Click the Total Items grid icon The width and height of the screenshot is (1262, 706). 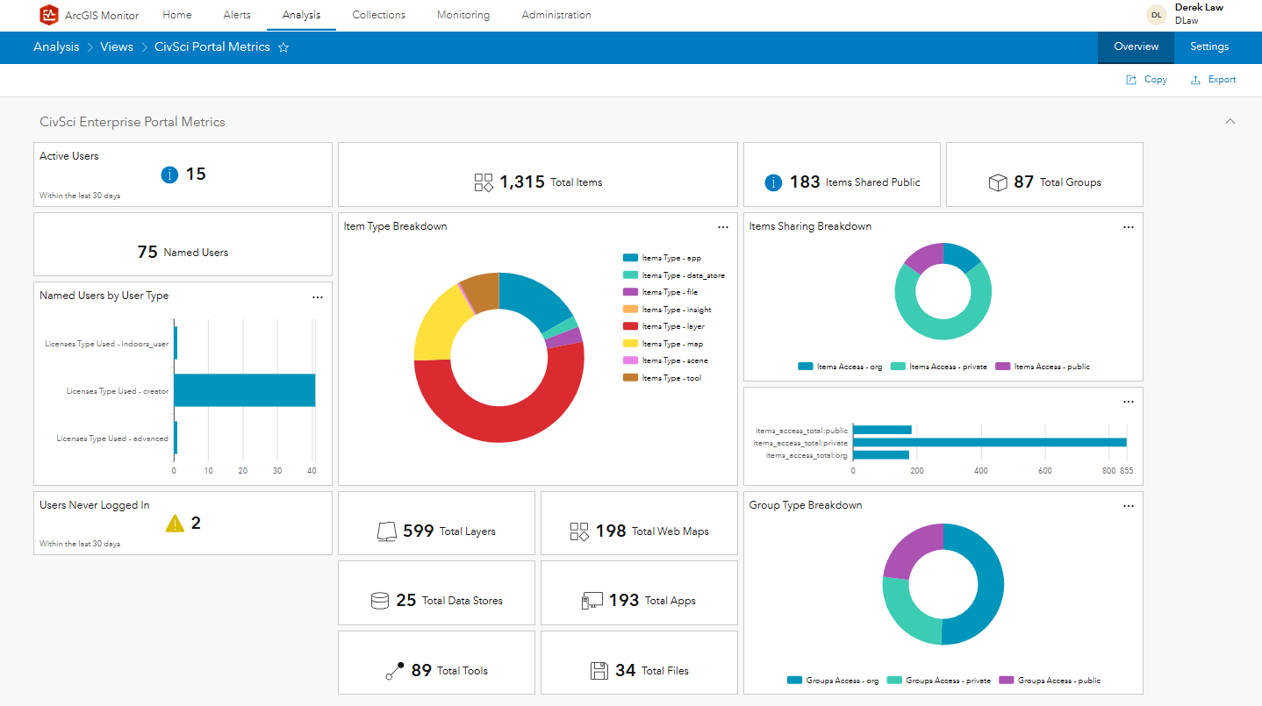pos(484,182)
